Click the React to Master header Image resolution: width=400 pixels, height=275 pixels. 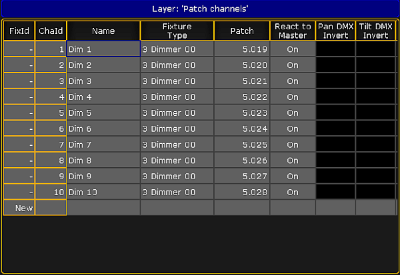pyautogui.click(x=293, y=31)
